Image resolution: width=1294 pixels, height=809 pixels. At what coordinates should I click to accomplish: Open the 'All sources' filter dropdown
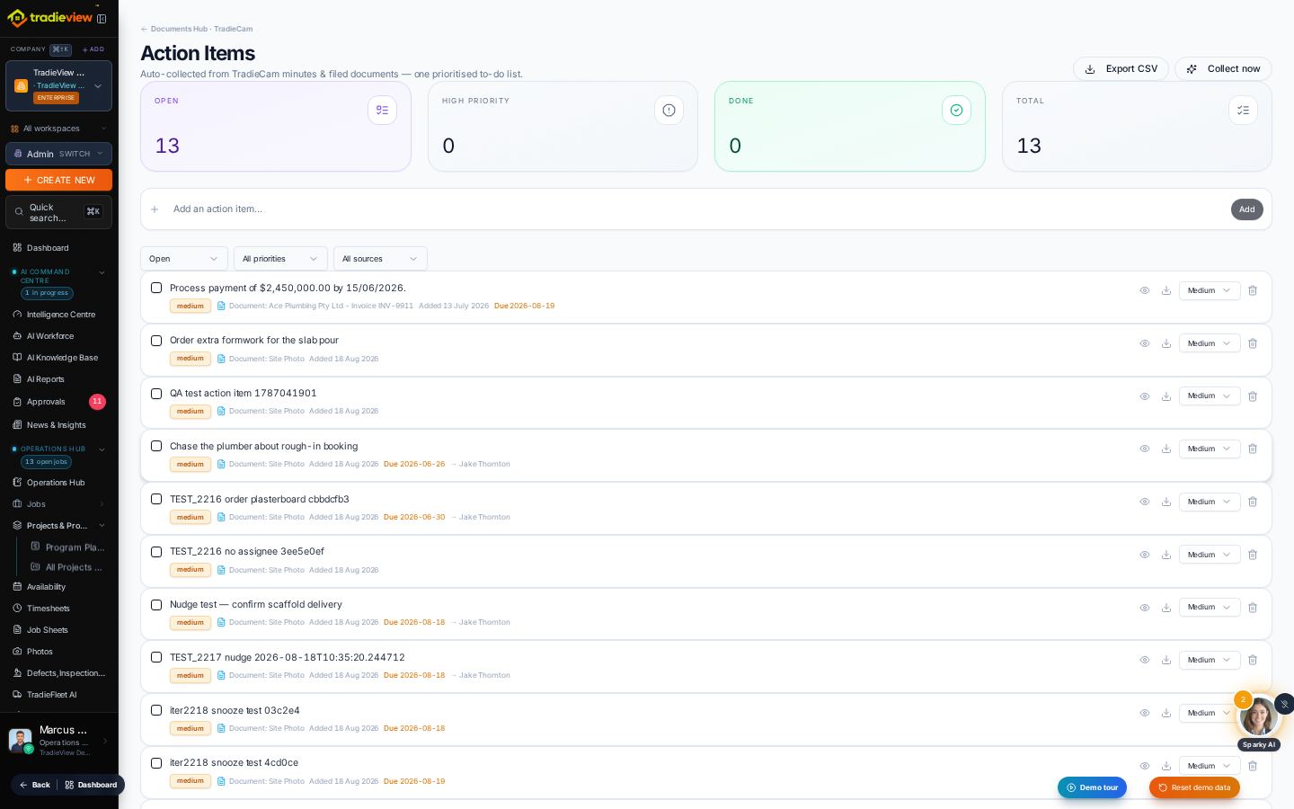(x=380, y=259)
